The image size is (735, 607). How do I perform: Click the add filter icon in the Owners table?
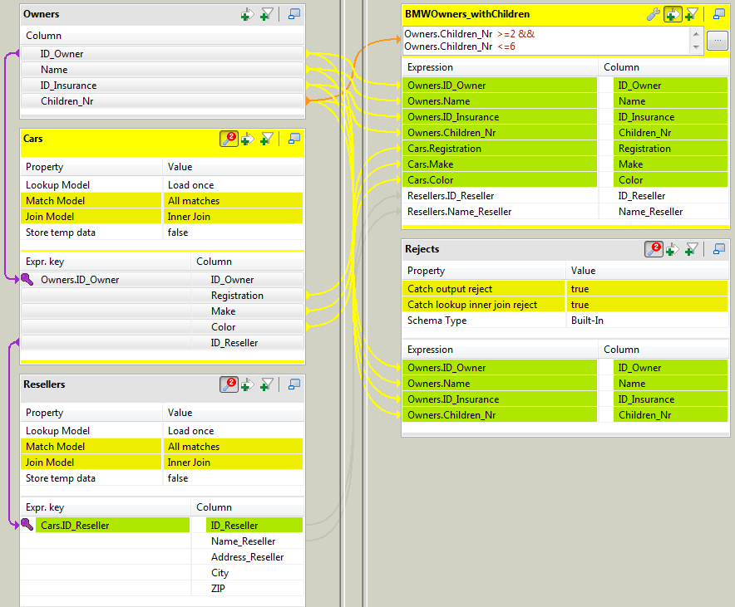pyautogui.click(x=266, y=14)
